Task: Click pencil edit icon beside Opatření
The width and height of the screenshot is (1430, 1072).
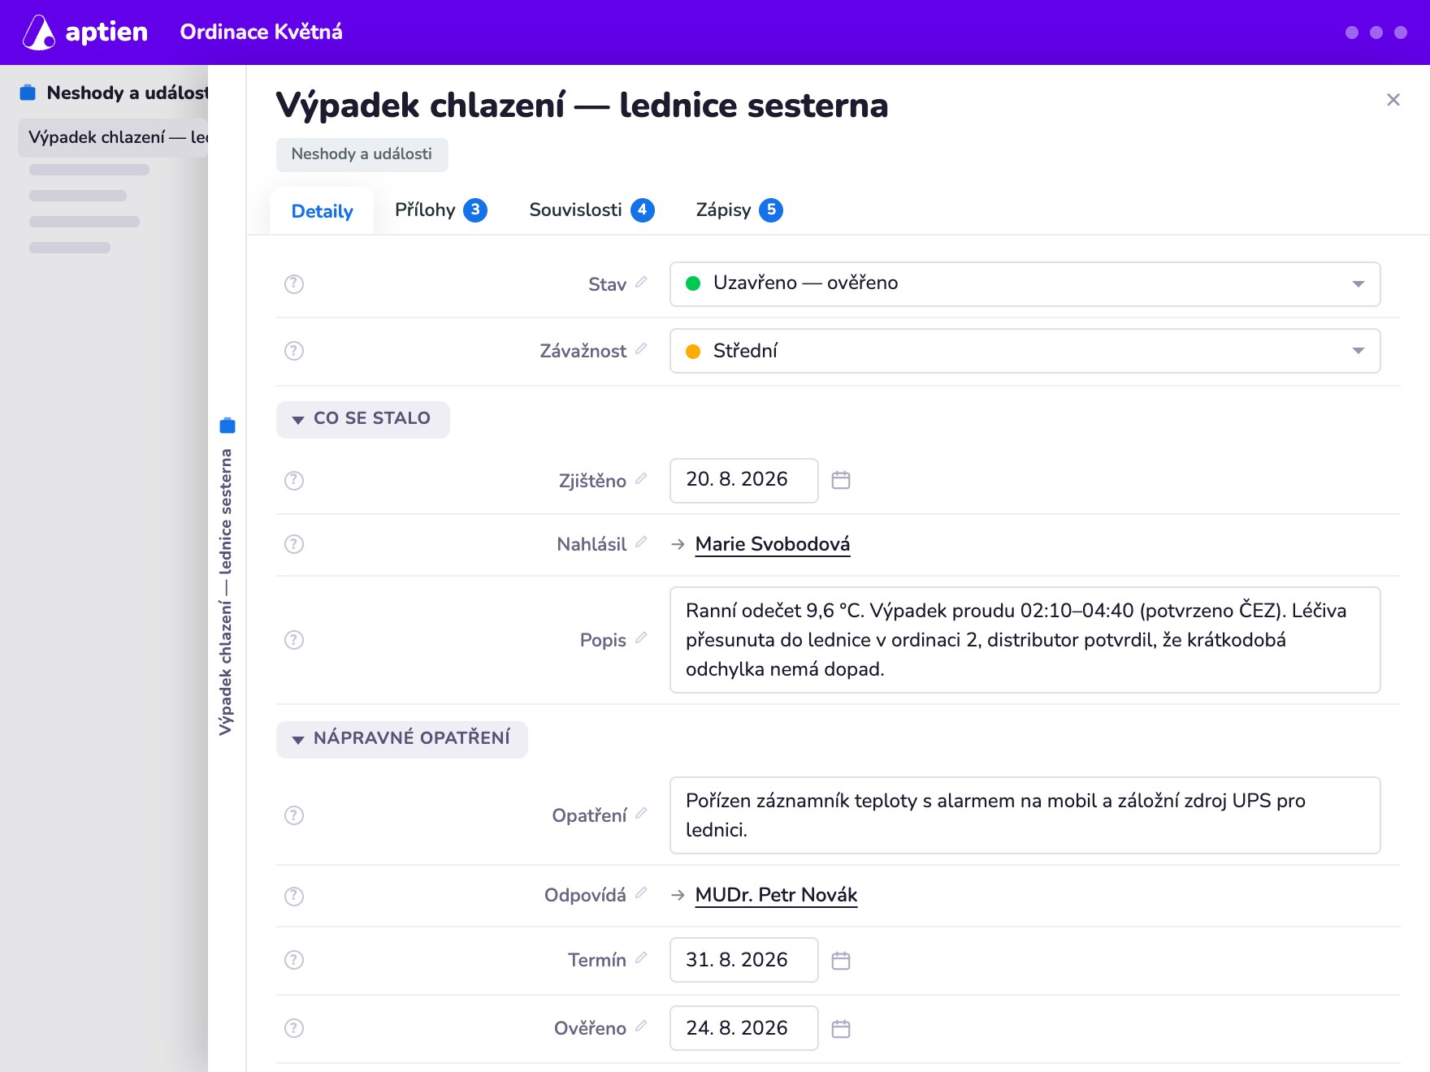Action: 641,813
